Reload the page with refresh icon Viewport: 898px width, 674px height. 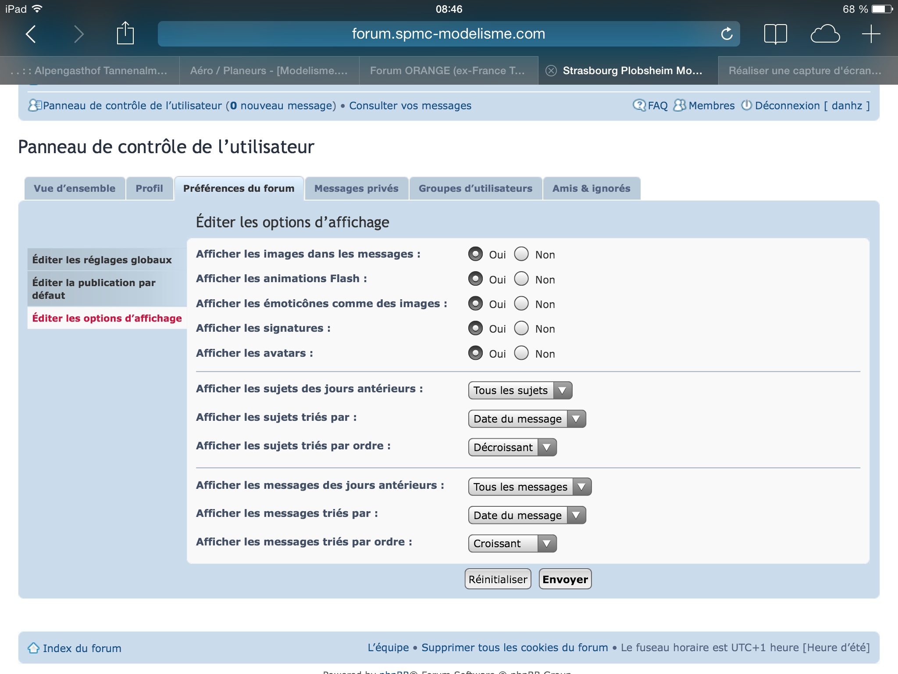(727, 34)
